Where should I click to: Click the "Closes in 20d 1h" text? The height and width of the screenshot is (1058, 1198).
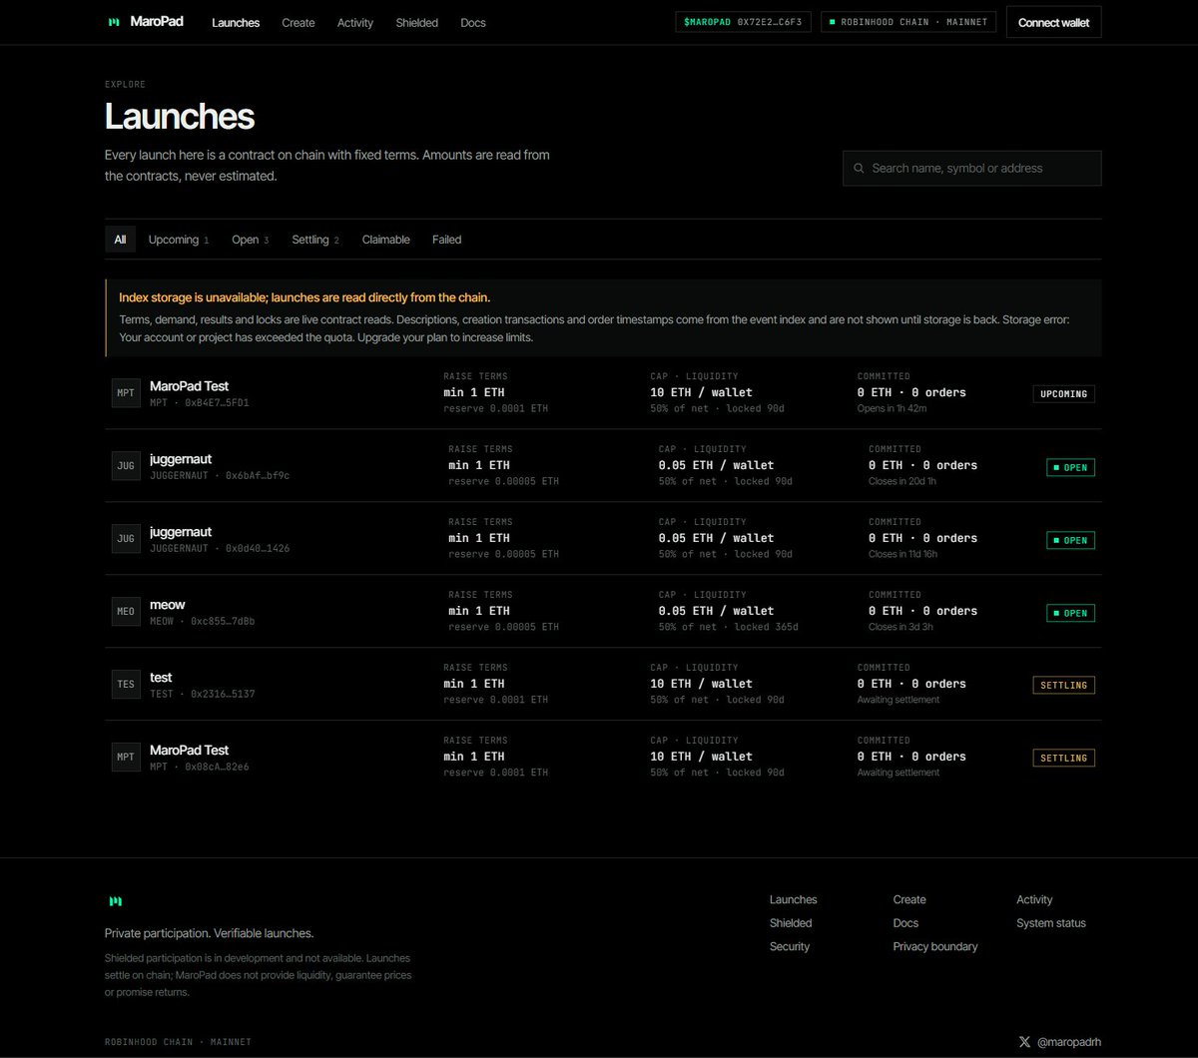click(902, 482)
